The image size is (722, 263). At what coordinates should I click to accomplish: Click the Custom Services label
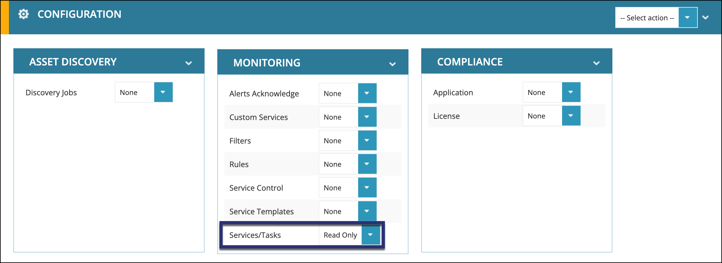[x=258, y=117]
